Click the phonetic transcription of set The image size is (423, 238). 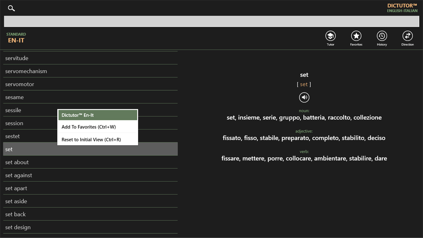pyautogui.click(x=304, y=84)
